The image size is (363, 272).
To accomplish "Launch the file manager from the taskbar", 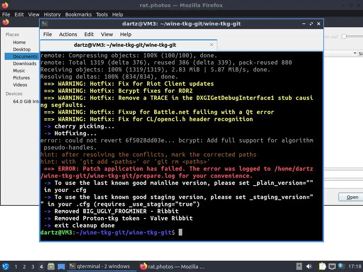I will [51, 266].
